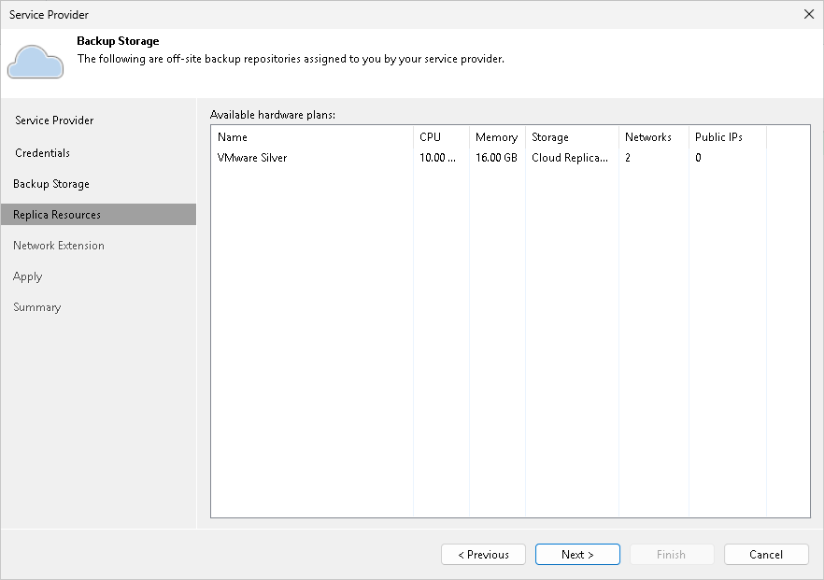Image resolution: width=824 pixels, height=580 pixels.
Task: Click the disabled Finish button
Action: (x=672, y=554)
